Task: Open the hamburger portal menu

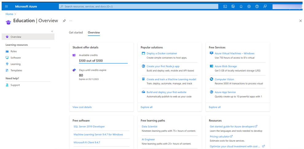Action: [6, 6]
